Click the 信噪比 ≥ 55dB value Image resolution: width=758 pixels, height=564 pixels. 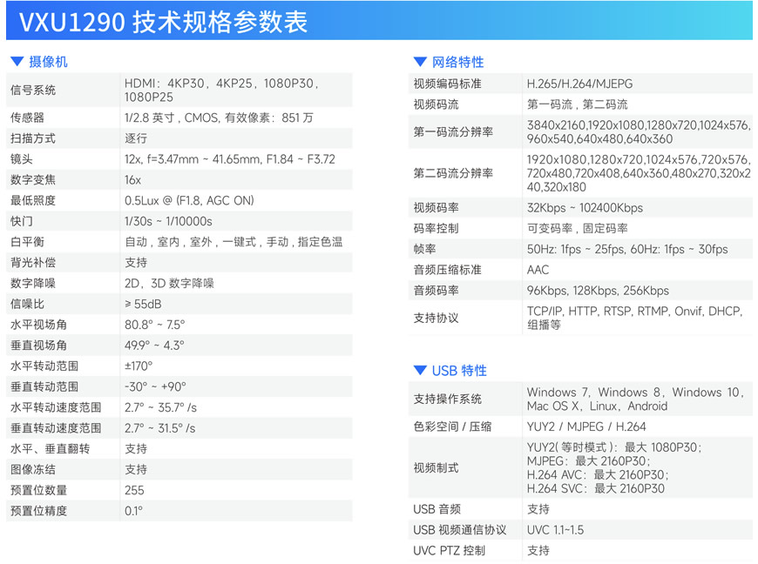point(143,304)
